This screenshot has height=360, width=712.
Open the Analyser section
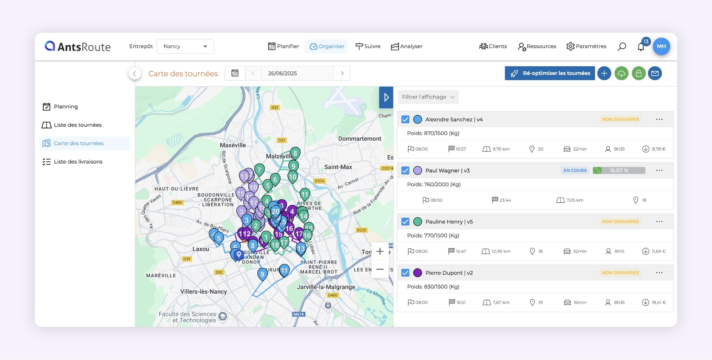[406, 46]
